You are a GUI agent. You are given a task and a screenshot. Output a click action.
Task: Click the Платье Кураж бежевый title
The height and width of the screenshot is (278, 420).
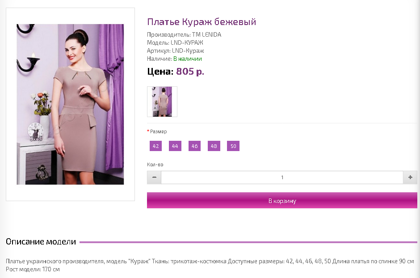[202, 22]
